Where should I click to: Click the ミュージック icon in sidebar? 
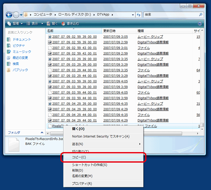coord(8,52)
